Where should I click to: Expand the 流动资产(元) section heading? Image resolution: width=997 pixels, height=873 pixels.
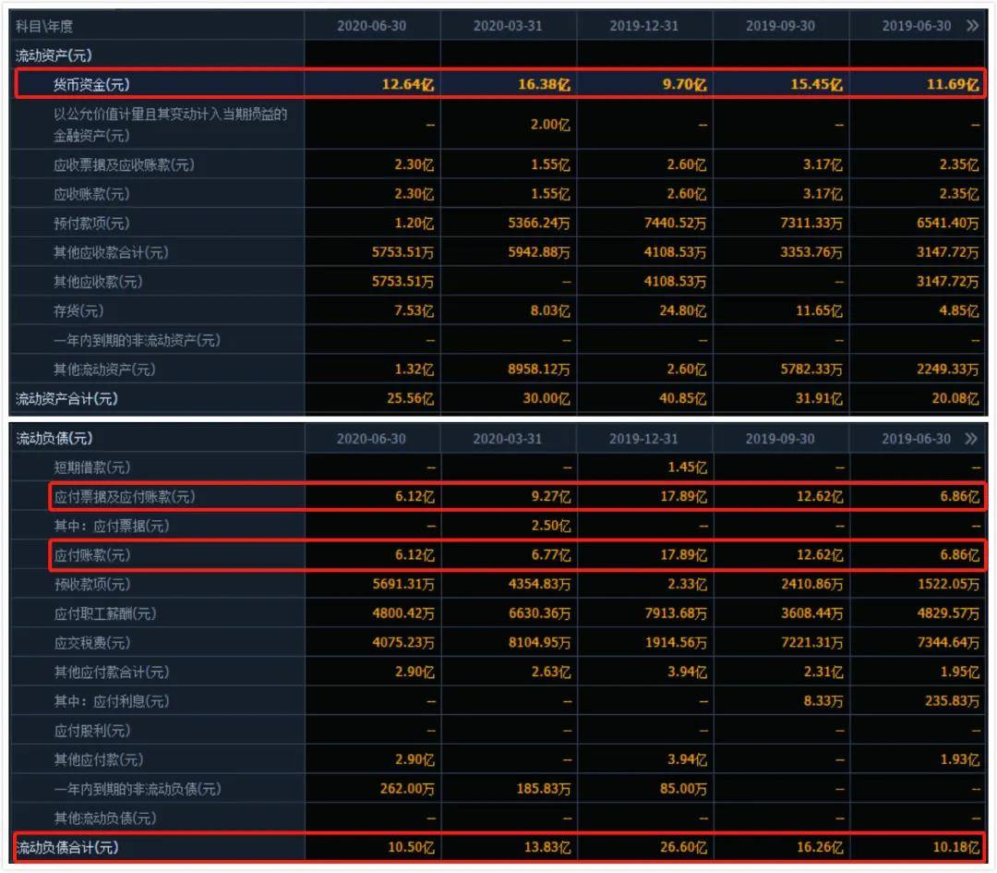point(54,55)
